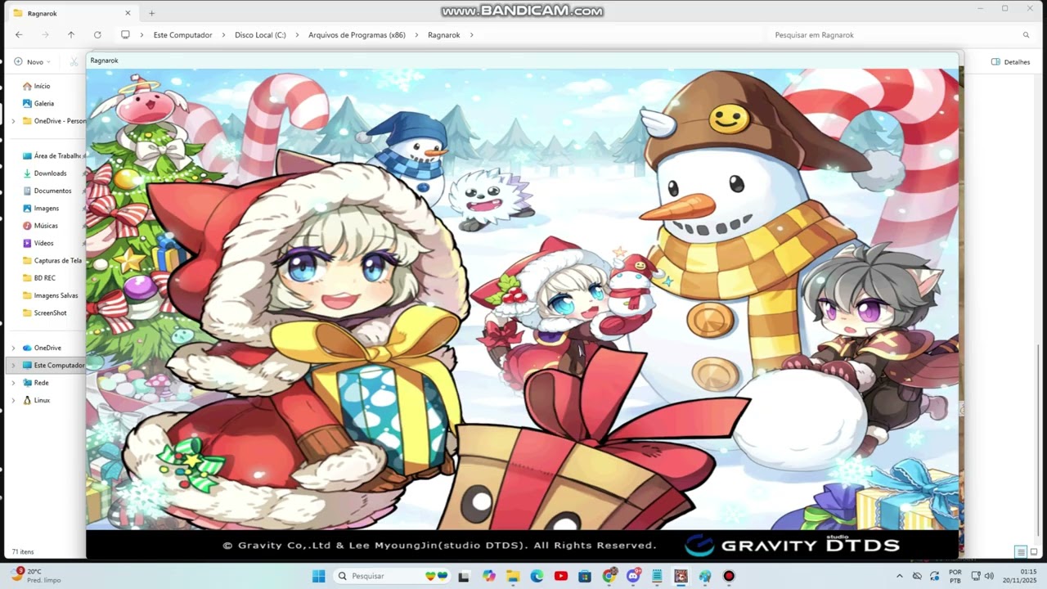This screenshot has width=1047, height=589.
Task: Open the Windows Start menu
Action: 319,576
